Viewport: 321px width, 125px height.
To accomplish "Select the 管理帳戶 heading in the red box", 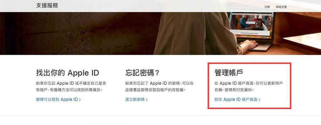I will click(229, 72).
